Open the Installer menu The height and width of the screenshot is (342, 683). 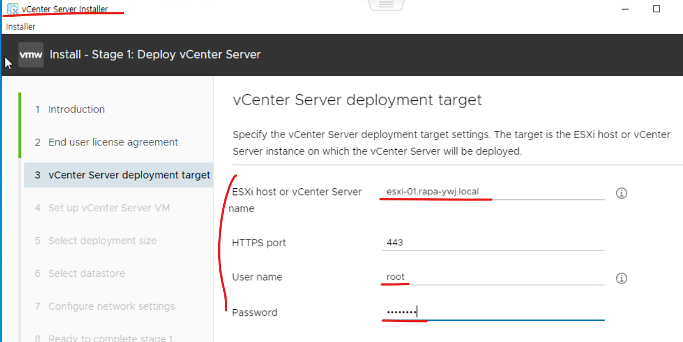click(21, 27)
